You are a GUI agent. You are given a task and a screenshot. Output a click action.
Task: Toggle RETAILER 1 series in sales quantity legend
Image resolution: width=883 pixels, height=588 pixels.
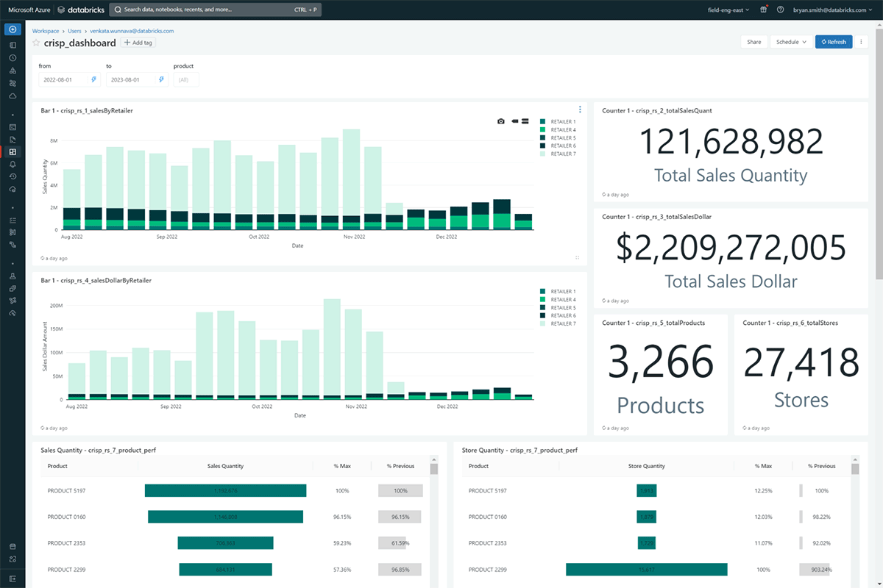(563, 121)
